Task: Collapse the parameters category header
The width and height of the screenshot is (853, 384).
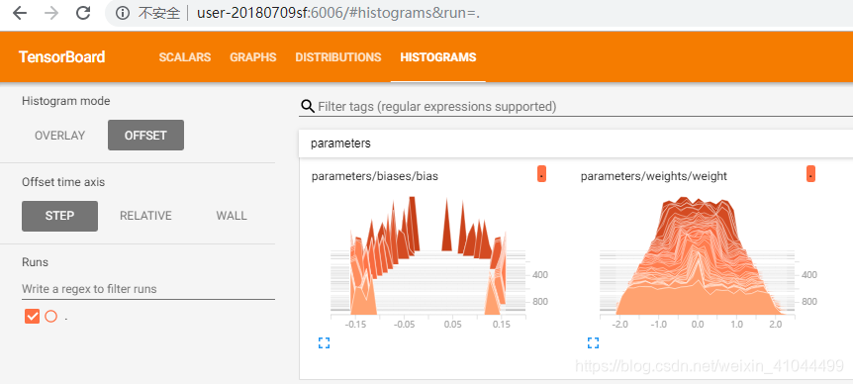Action: [576, 144]
